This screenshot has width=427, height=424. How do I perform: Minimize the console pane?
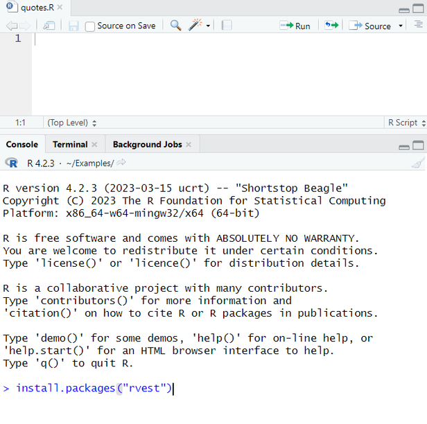point(404,147)
